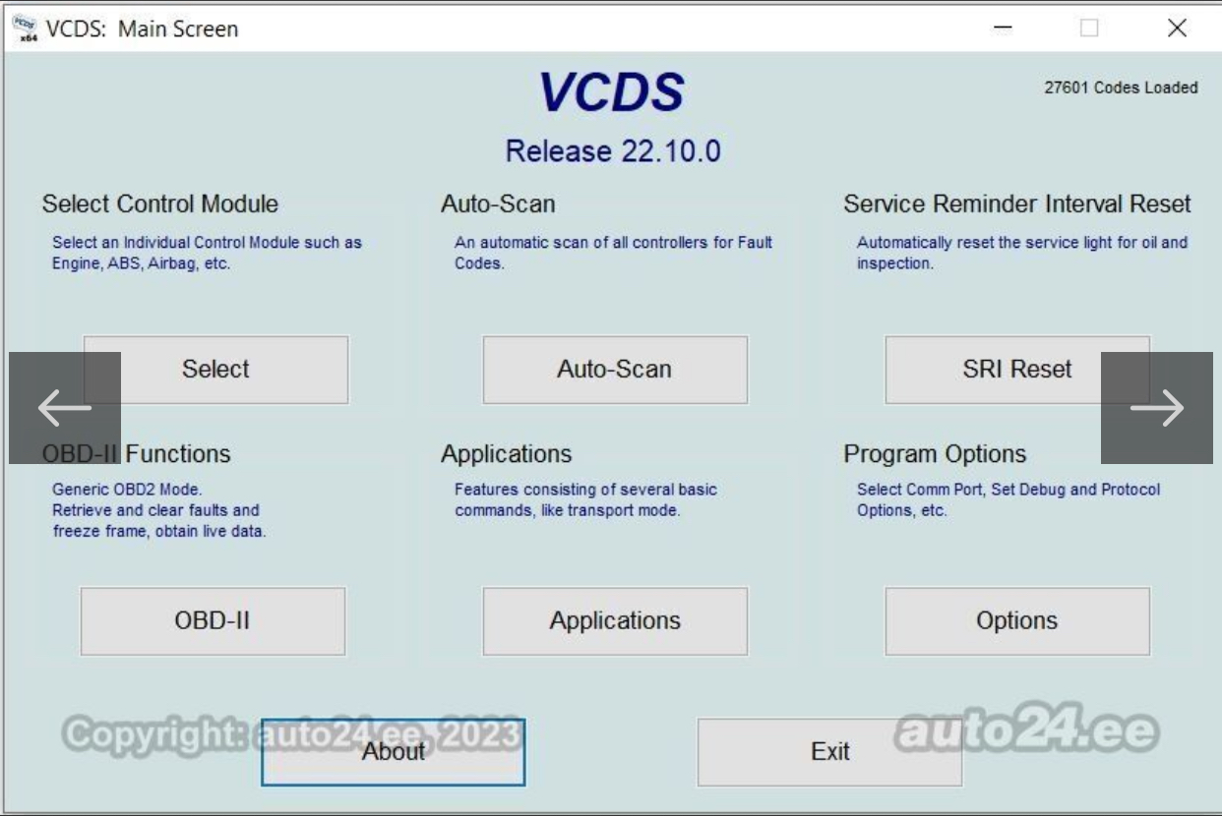
Task: Click the Select control module button
Action: click(x=215, y=370)
